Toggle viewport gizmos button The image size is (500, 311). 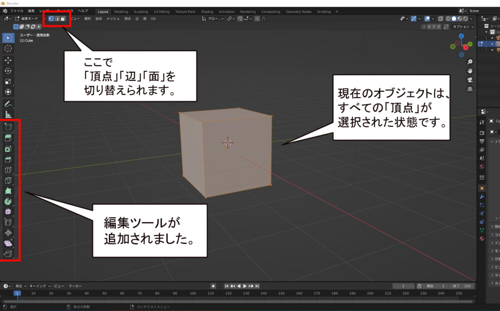point(413,19)
